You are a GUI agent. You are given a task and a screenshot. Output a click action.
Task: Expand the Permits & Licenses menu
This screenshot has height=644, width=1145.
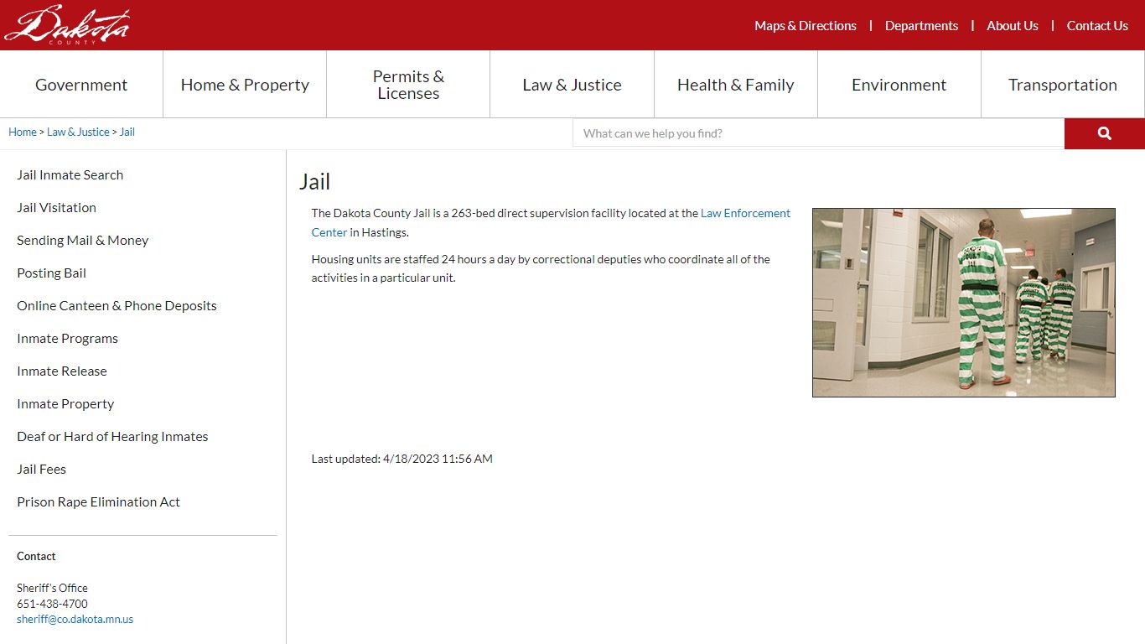(408, 85)
